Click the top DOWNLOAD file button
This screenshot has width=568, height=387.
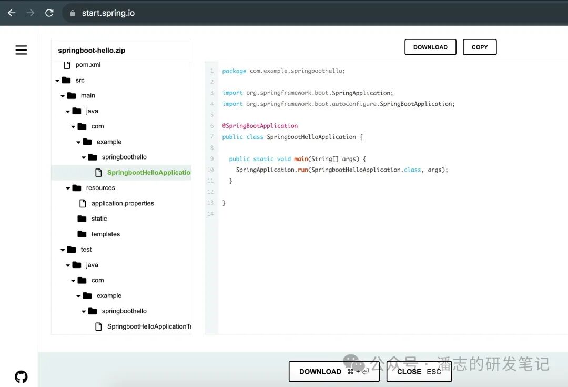[x=430, y=47]
